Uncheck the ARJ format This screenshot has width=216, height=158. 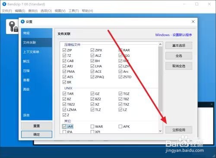(64, 66)
